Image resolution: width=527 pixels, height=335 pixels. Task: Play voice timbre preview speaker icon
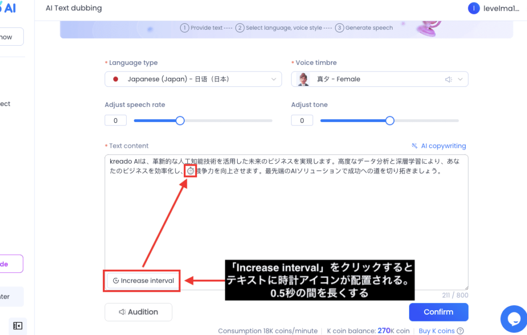[x=448, y=79]
